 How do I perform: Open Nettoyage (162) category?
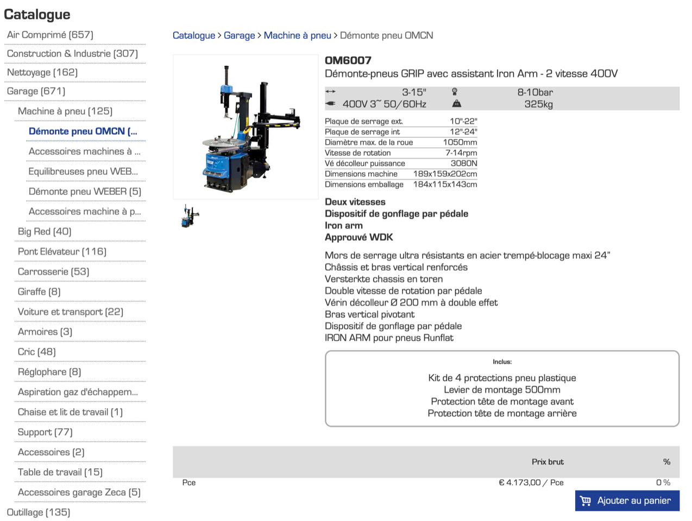point(42,72)
